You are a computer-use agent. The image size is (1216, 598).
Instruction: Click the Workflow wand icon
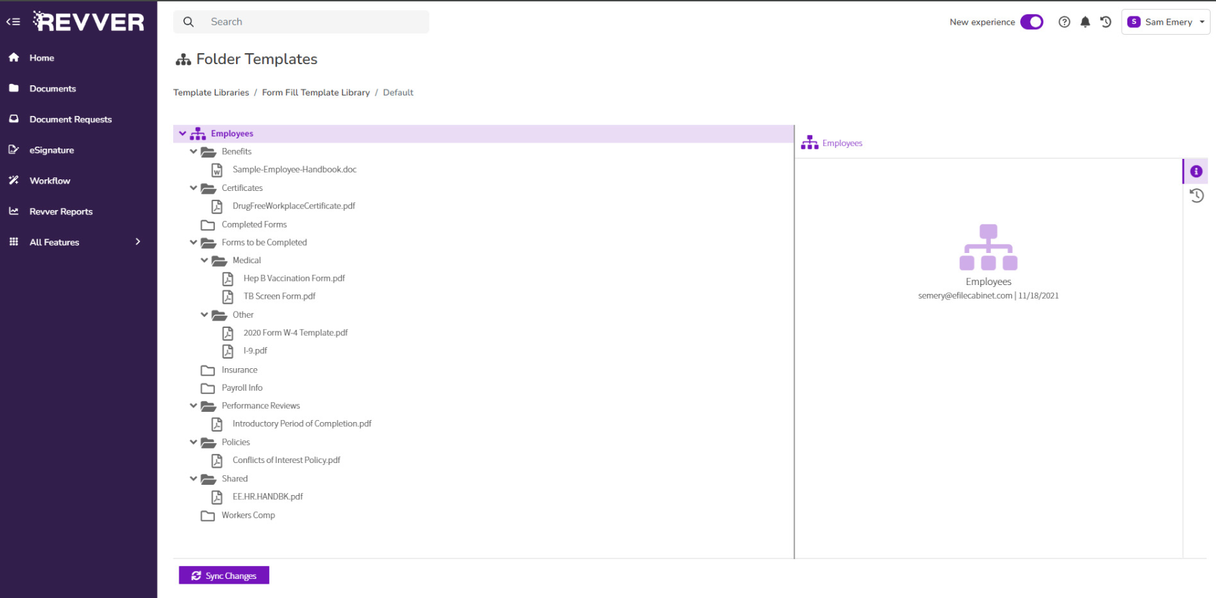pyautogui.click(x=14, y=181)
